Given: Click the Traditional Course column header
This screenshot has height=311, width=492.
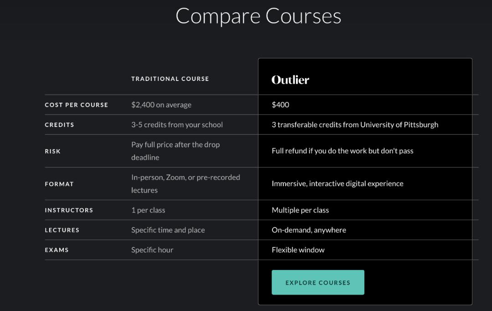Looking at the screenshot, I should tap(170, 79).
